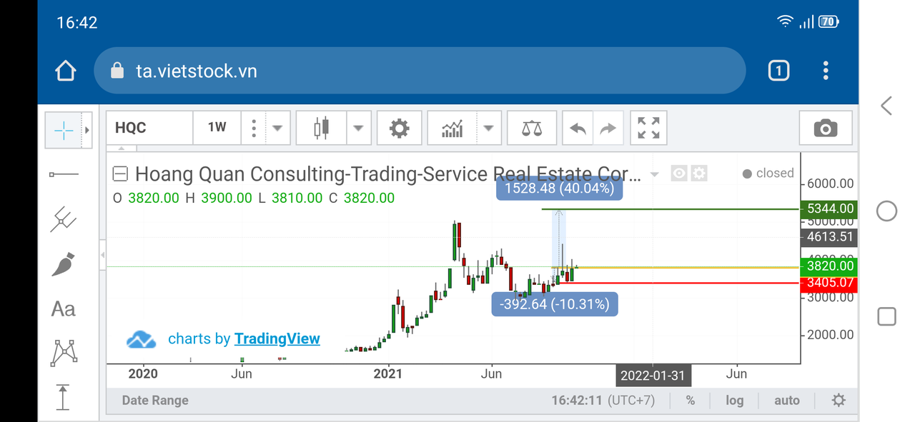Edit the HQC symbol search field
915x422 pixels.
150,128
